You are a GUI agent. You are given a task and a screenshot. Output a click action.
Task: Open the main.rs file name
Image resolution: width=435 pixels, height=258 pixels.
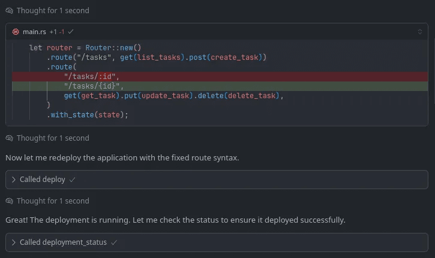[34, 32]
